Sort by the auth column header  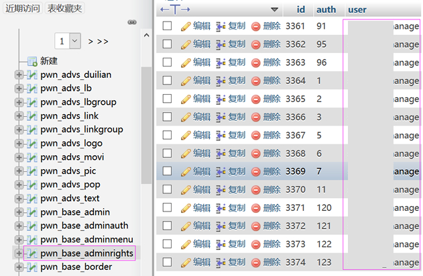pyautogui.click(x=326, y=9)
